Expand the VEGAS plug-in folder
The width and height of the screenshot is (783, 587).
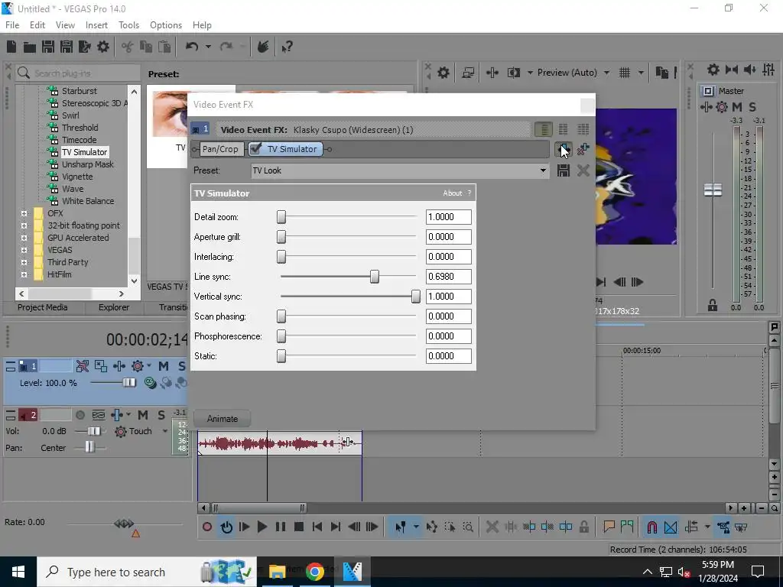tap(24, 250)
